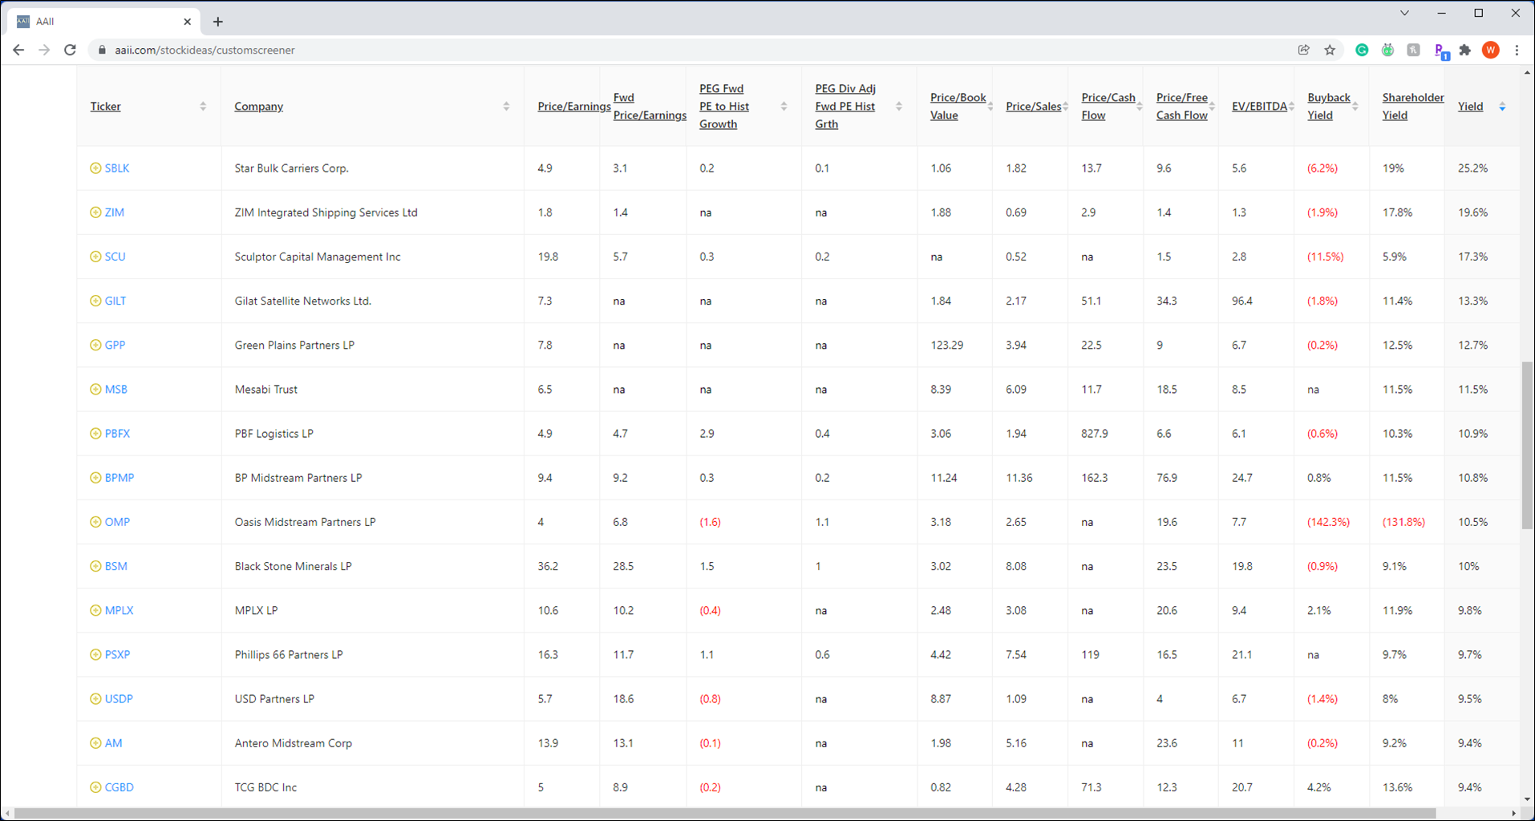Open the GILT ticker link
1535x821 pixels.
[115, 301]
